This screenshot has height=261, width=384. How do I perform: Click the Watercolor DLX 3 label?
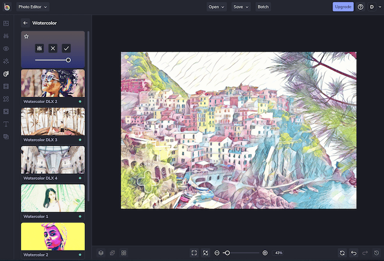pos(41,140)
